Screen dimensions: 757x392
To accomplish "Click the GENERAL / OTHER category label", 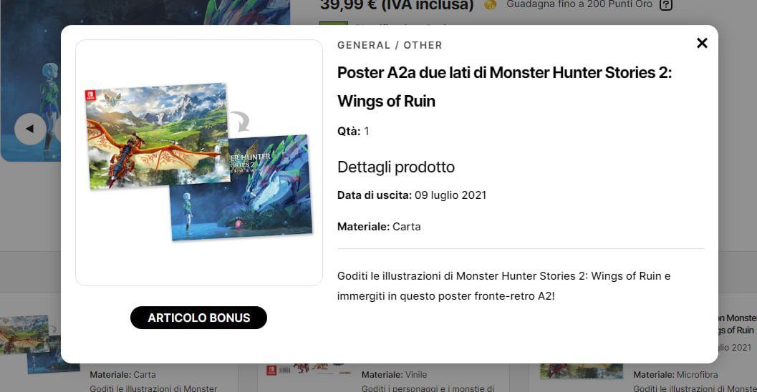I will (x=390, y=45).
